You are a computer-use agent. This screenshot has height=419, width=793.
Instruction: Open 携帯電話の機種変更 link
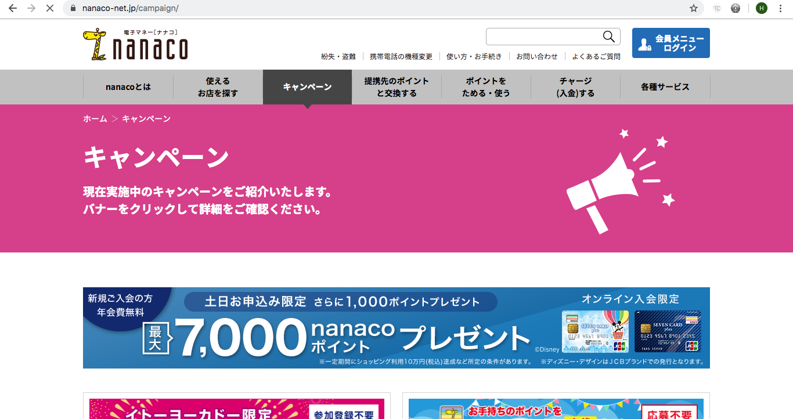[401, 56]
